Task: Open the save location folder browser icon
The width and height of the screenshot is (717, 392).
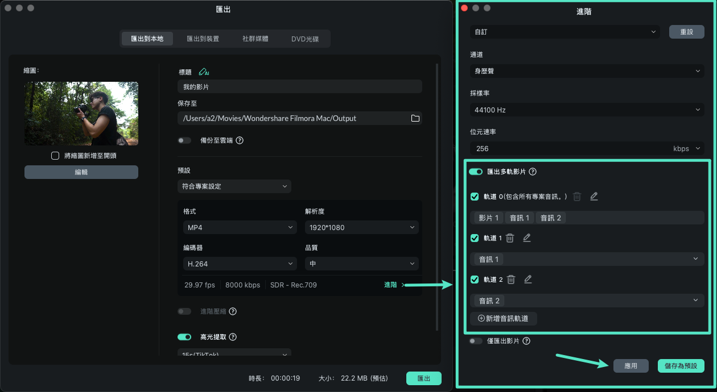Action: pos(415,118)
